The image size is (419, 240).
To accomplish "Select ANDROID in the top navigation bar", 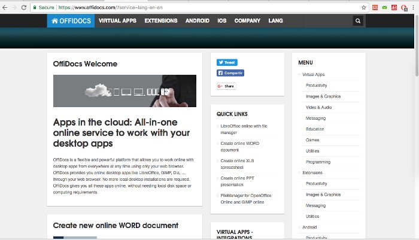I will tap(198, 20).
